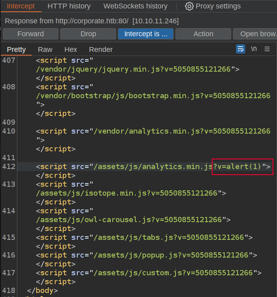
Task: Show response in Hex view
Action: pos(70,49)
